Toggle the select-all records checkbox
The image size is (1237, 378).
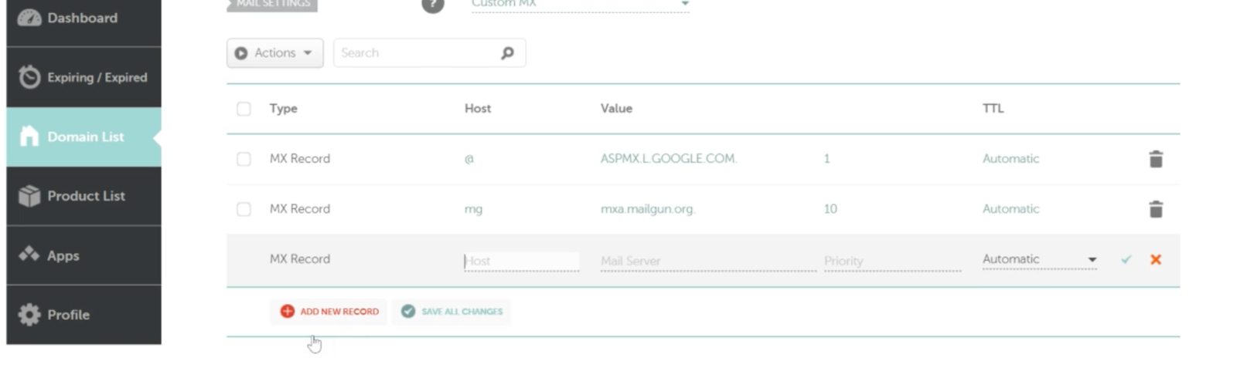(244, 109)
